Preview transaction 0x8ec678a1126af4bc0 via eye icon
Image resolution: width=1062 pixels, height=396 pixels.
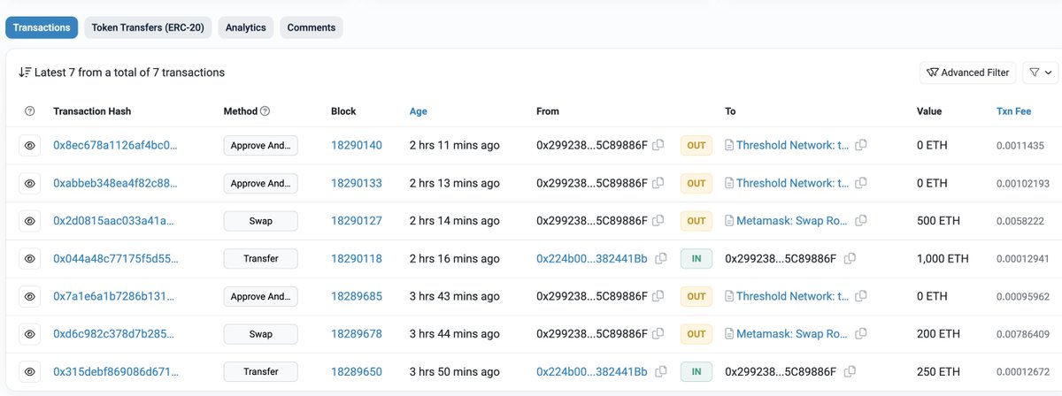[x=29, y=146]
